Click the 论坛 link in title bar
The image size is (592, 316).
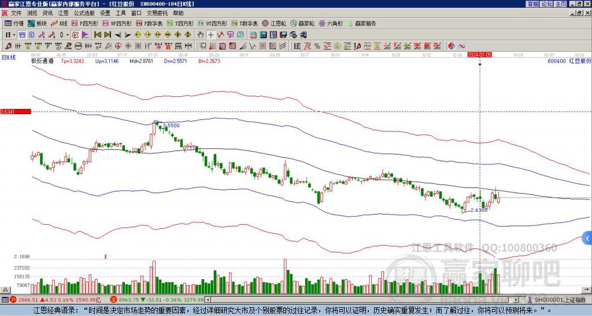(547, 4)
